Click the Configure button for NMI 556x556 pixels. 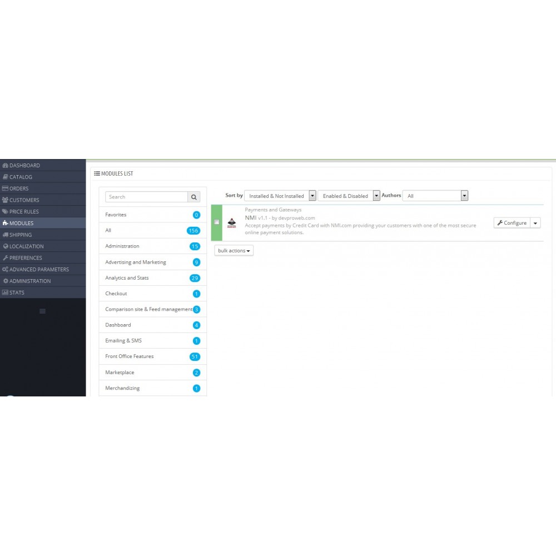[512, 223]
